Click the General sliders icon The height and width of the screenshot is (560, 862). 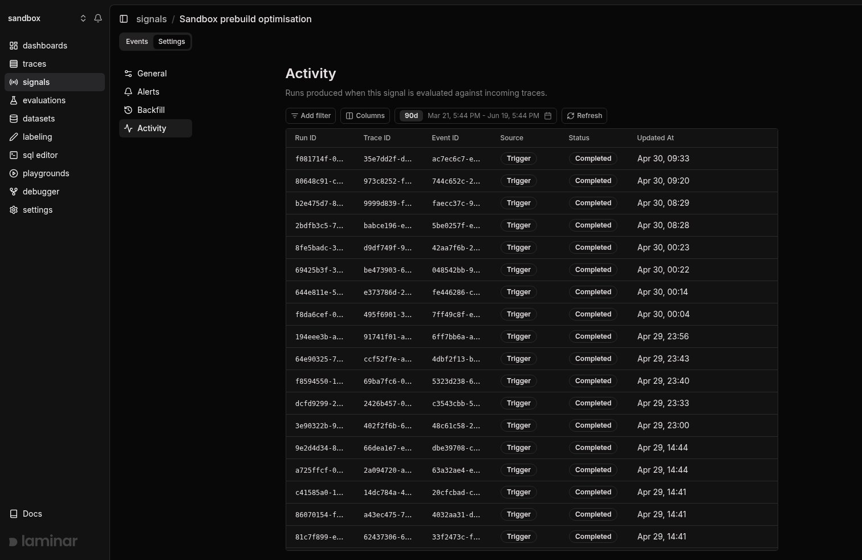pyautogui.click(x=128, y=74)
